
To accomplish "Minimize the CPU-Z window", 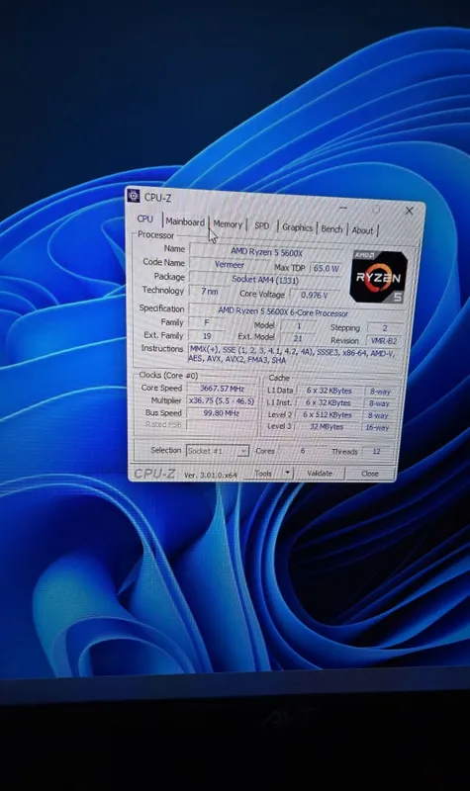I will pyautogui.click(x=343, y=208).
